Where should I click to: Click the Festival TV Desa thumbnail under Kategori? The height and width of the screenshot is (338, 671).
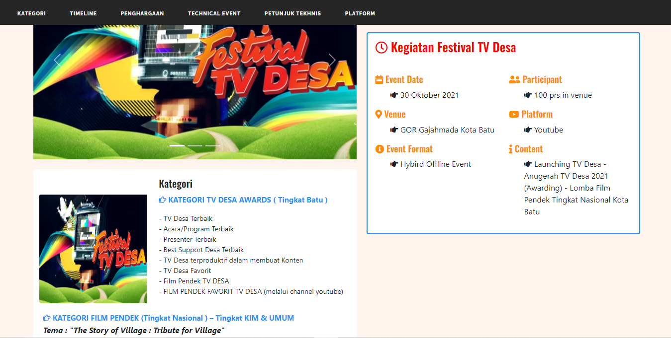coord(93,249)
